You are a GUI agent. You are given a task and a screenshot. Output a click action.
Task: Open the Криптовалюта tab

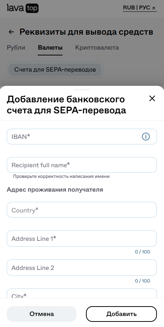coord(97,48)
